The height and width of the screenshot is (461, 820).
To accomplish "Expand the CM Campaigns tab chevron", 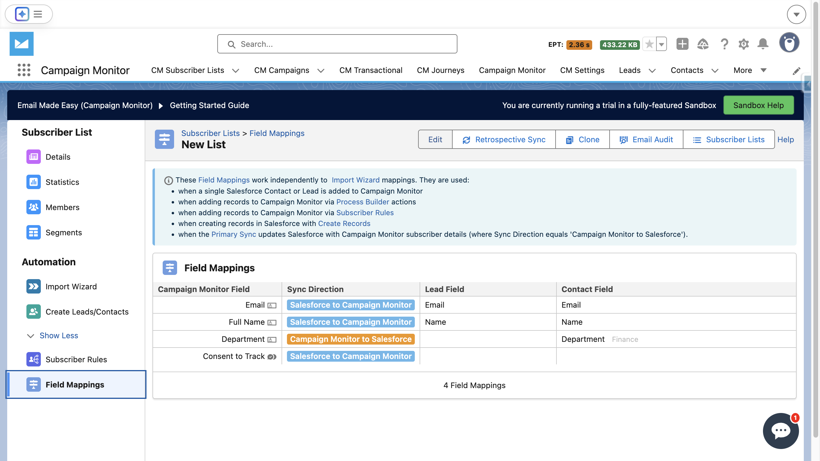I will coord(321,71).
